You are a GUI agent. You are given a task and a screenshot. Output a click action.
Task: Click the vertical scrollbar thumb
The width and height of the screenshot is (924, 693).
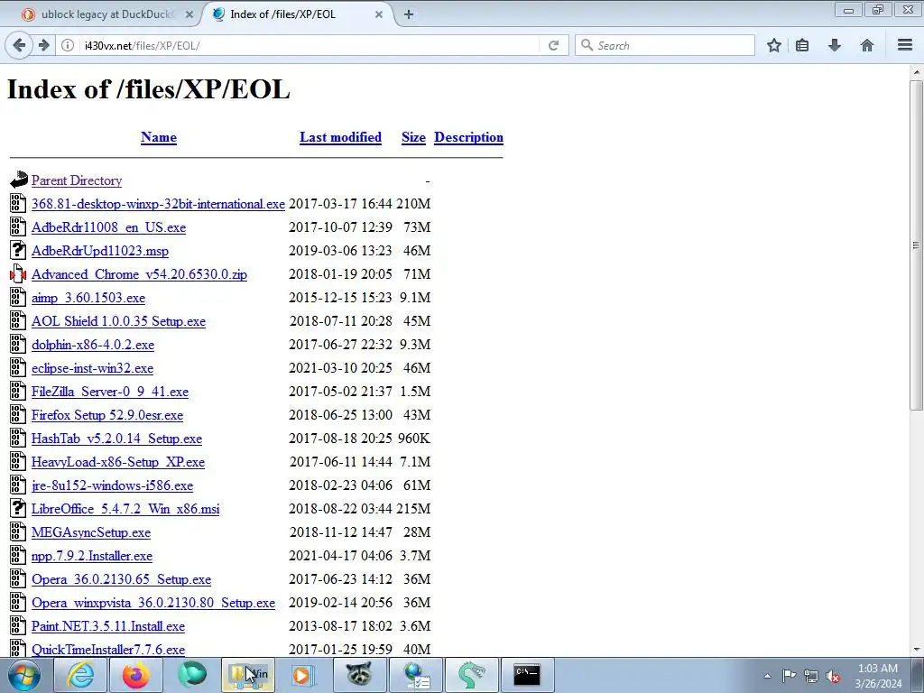click(x=917, y=245)
